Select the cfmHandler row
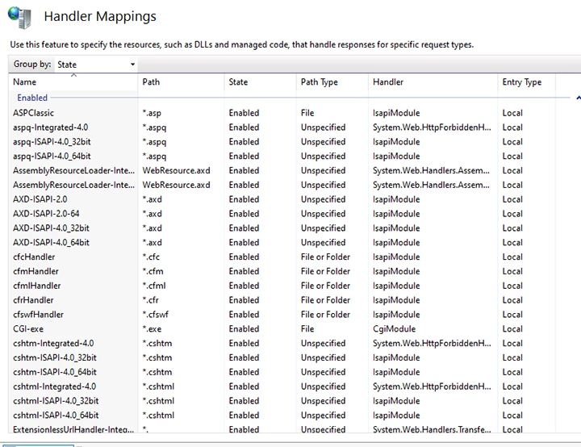This screenshot has height=447, width=581. 36,271
